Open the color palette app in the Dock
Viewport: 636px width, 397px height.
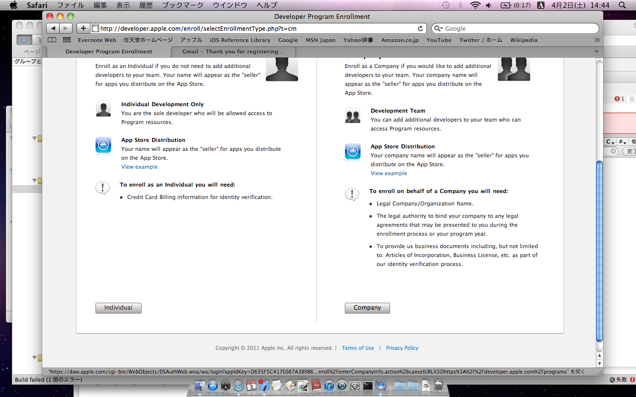pyautogui.click(x=303, y=386)
